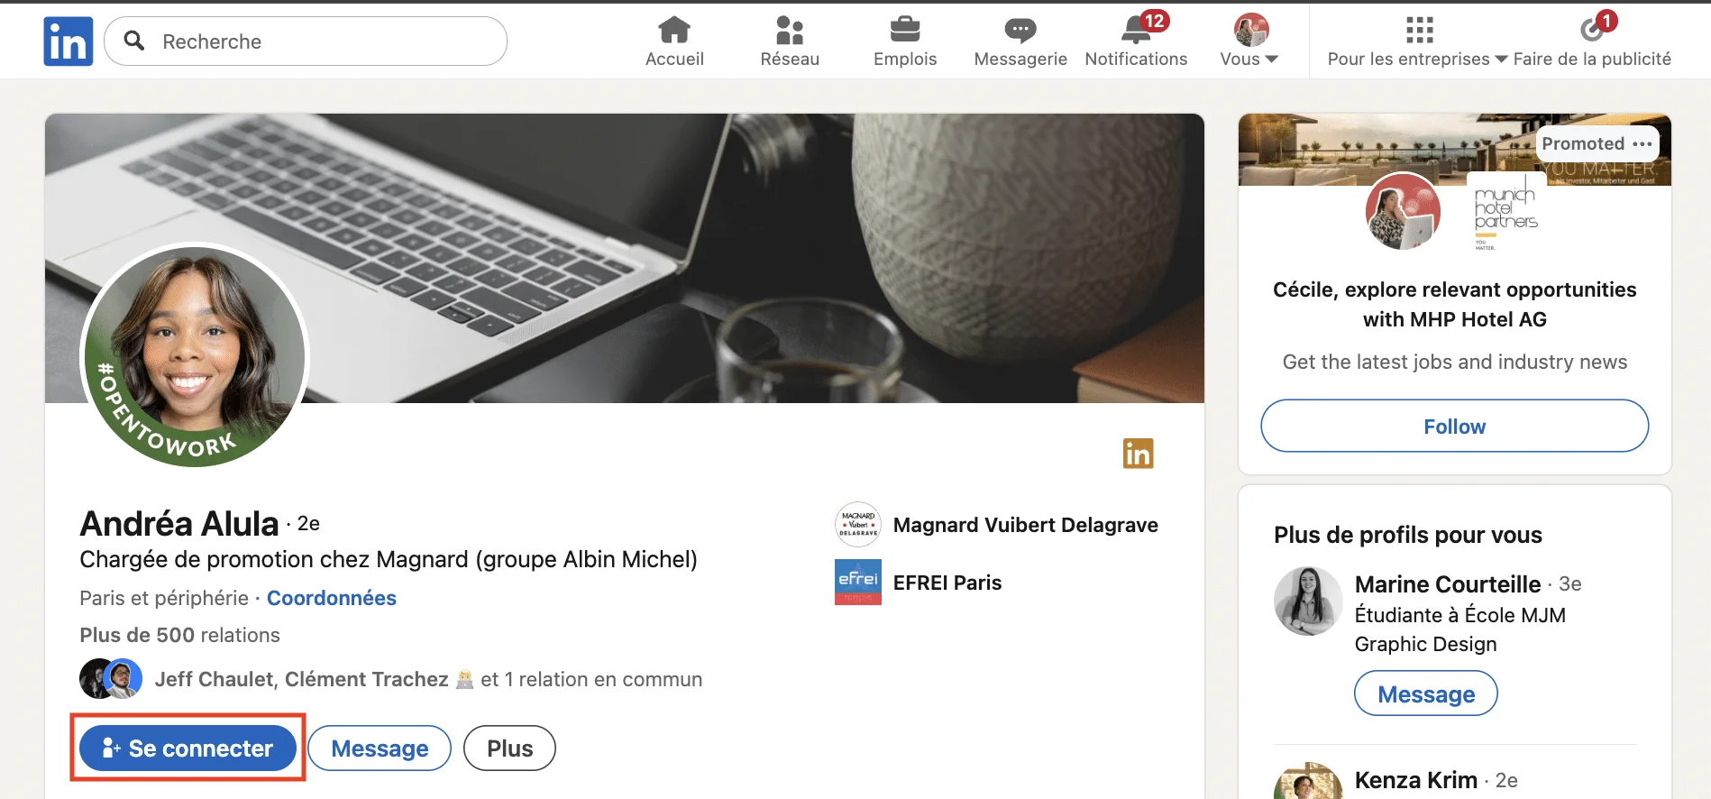View Andréa Alula's profile photo
The height and width of the screenshot is (799, 1711).
[x=195, y=355]
